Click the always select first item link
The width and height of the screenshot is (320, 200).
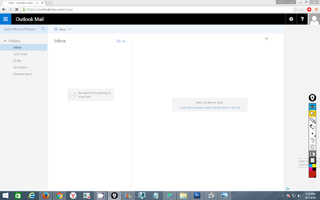[x=209, y=107]
